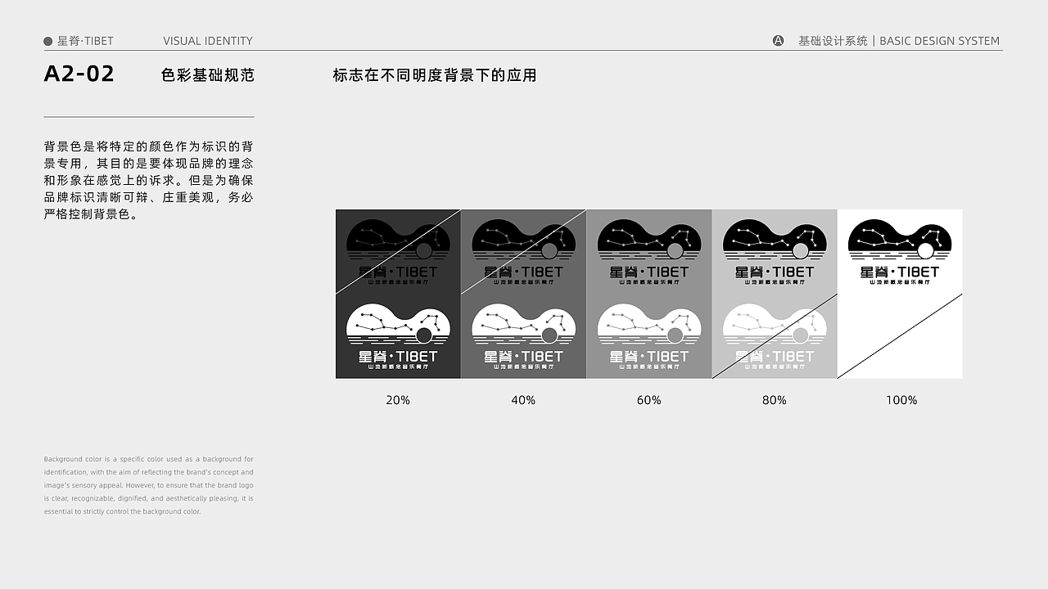
Task: Select the black logo on 100% white background
Action: coord(900,252)
